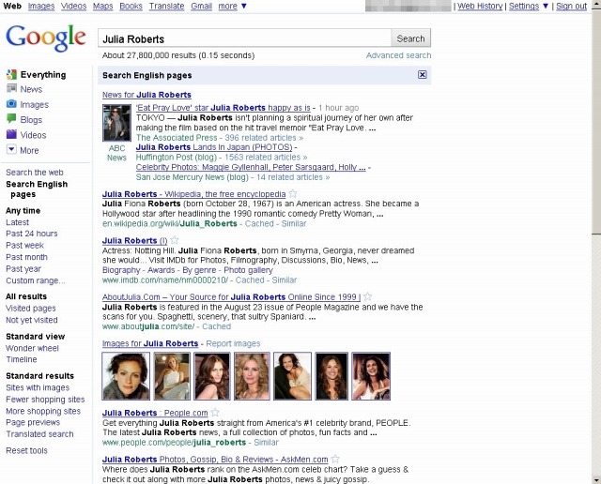601x484 pixels.
Task: Click the Web History link
Action: [480, 7]
